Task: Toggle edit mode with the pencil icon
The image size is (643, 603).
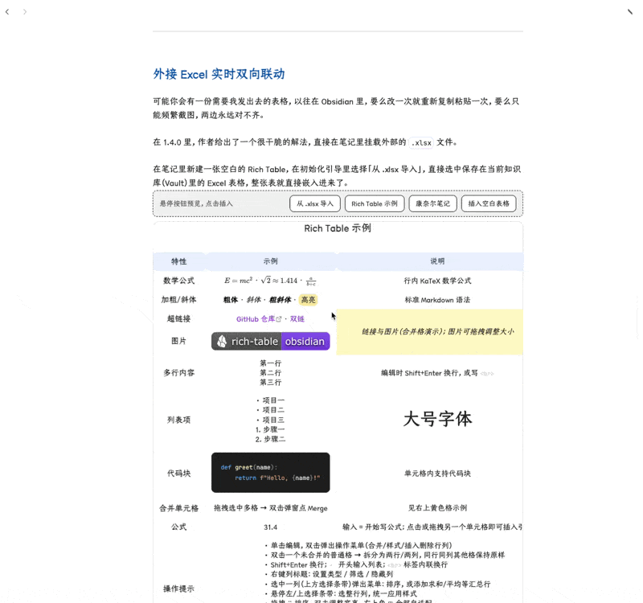Action: pyautogui.click(x=630, y=11)
